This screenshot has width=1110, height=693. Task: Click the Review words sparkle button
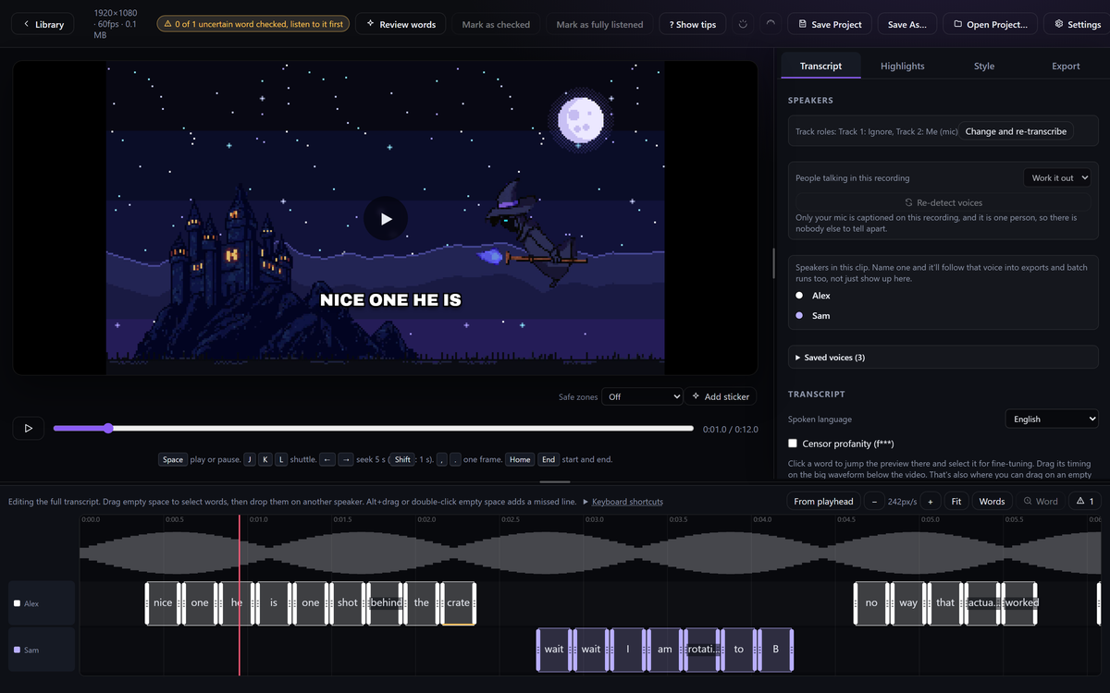[x=401, y=24]
